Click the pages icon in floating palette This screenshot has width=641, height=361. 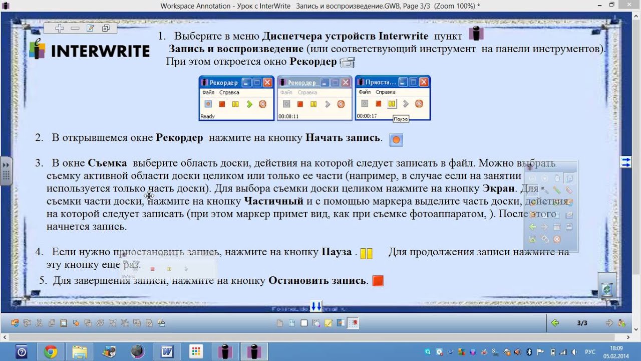click(x=569, y=178)
